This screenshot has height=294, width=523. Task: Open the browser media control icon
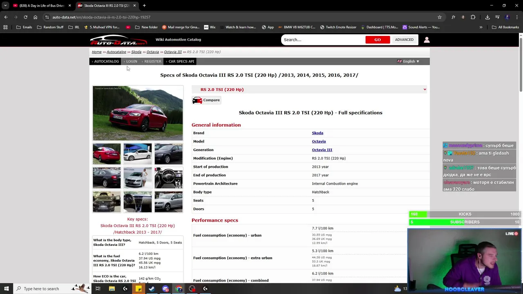(x=497, y=17)
